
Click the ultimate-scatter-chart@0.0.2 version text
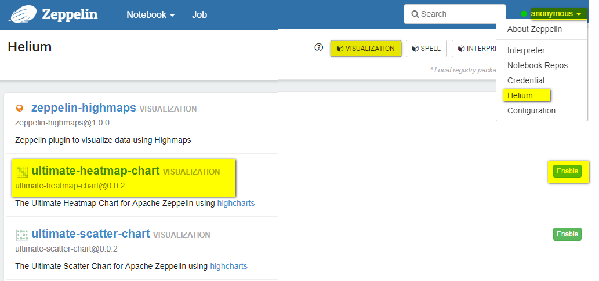(66, 249)
